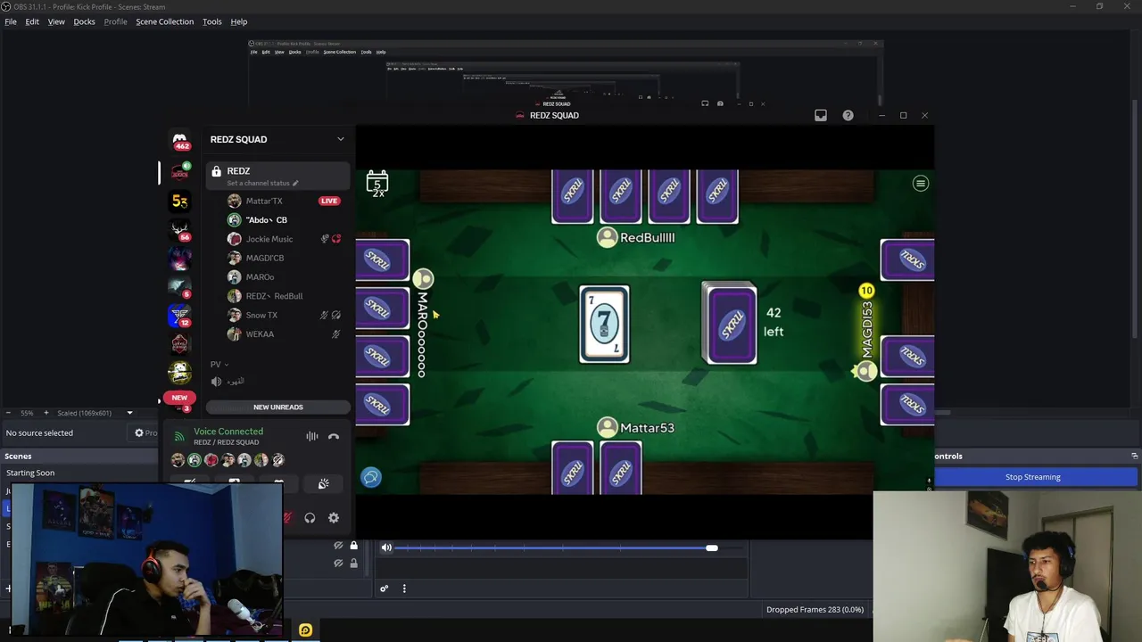Viewport: 1142px width, 642px height.
Task: Toggle visibility of the upper source eye icon
Action: (x=338, y=546)
